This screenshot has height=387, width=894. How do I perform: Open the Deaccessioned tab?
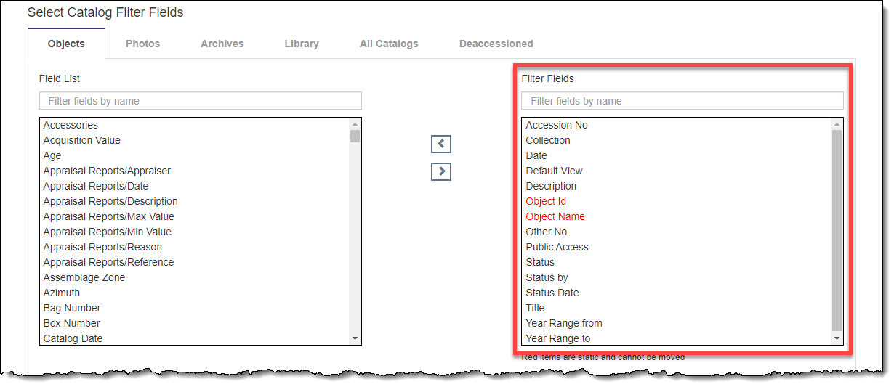pos(496,44)
